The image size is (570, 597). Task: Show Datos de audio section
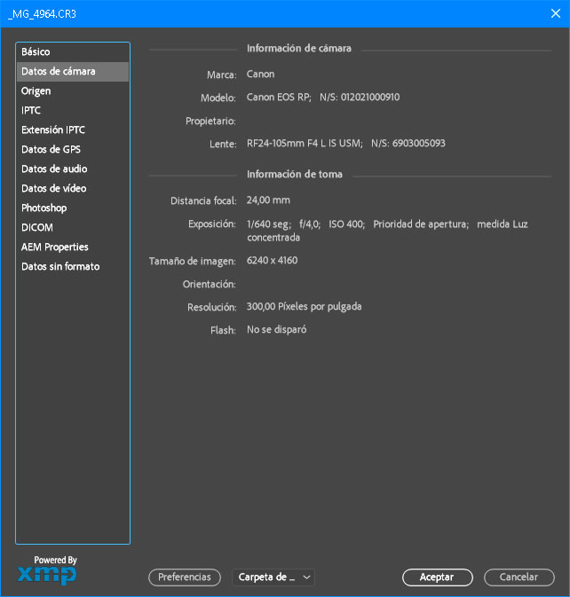point(73,169)
